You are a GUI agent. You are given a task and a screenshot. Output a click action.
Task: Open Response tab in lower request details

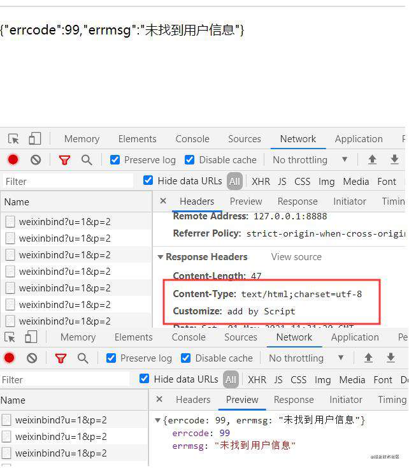click(x=294, y=400)
